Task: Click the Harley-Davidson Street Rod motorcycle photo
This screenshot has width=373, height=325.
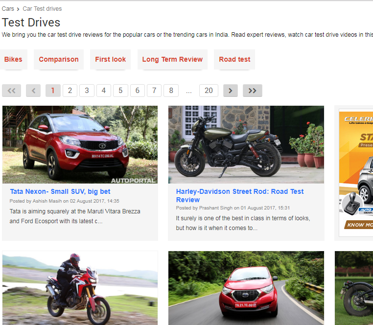Action: pyautogui.click(x=246, y=145)
